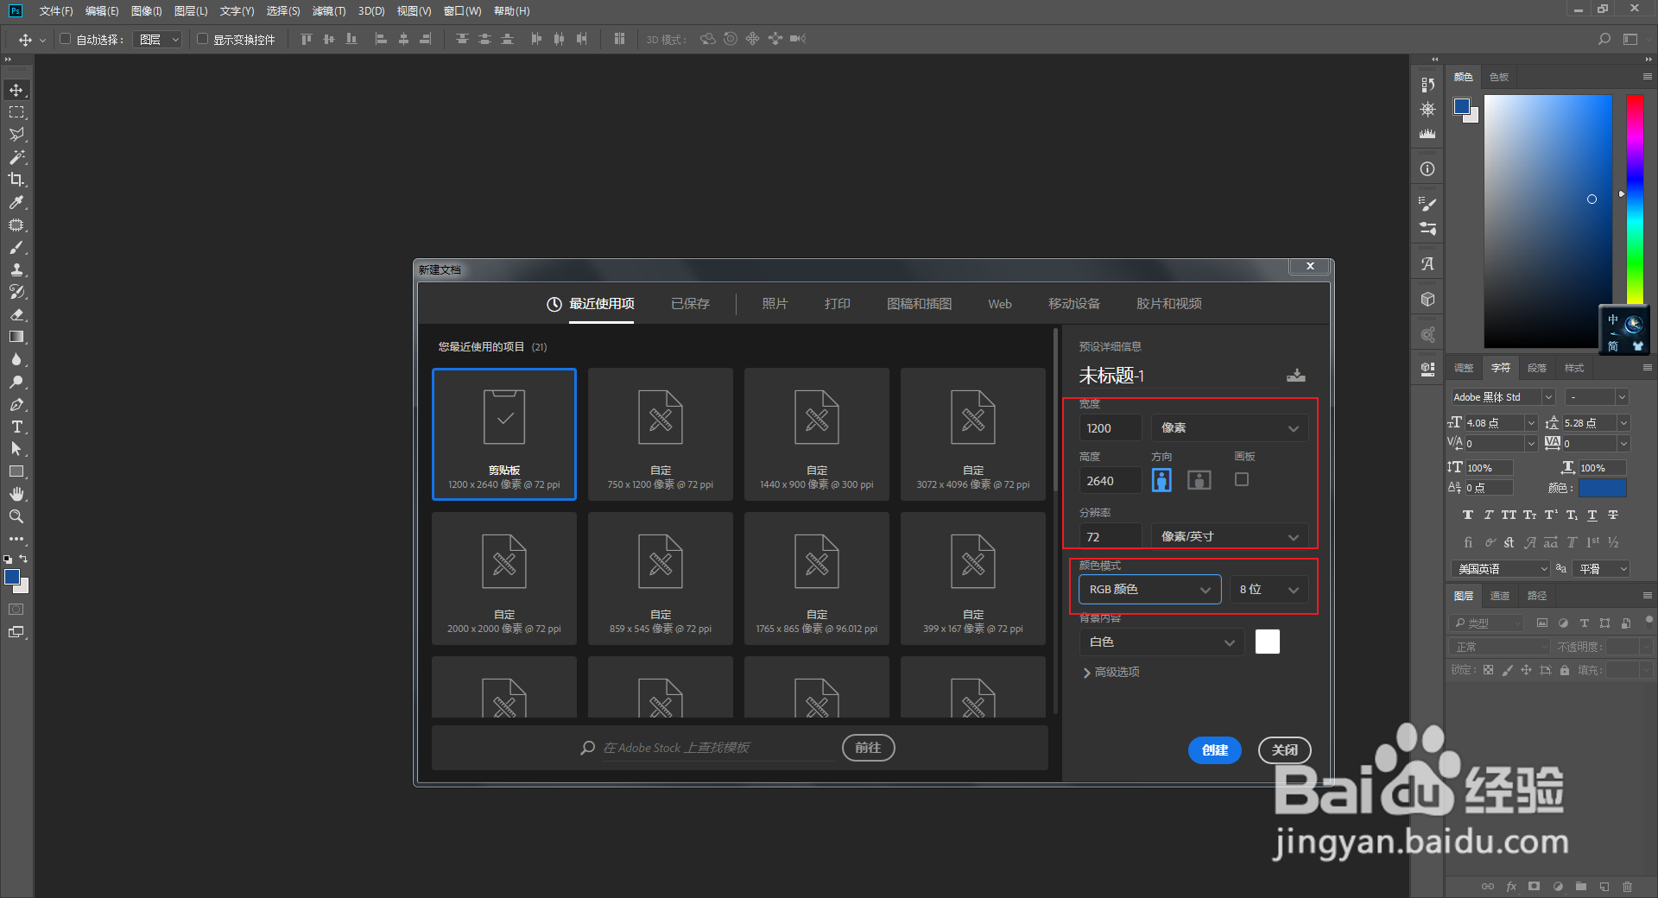Select the Pen tool
This screenshot has height=898, width=1658.
click(16, 404)
